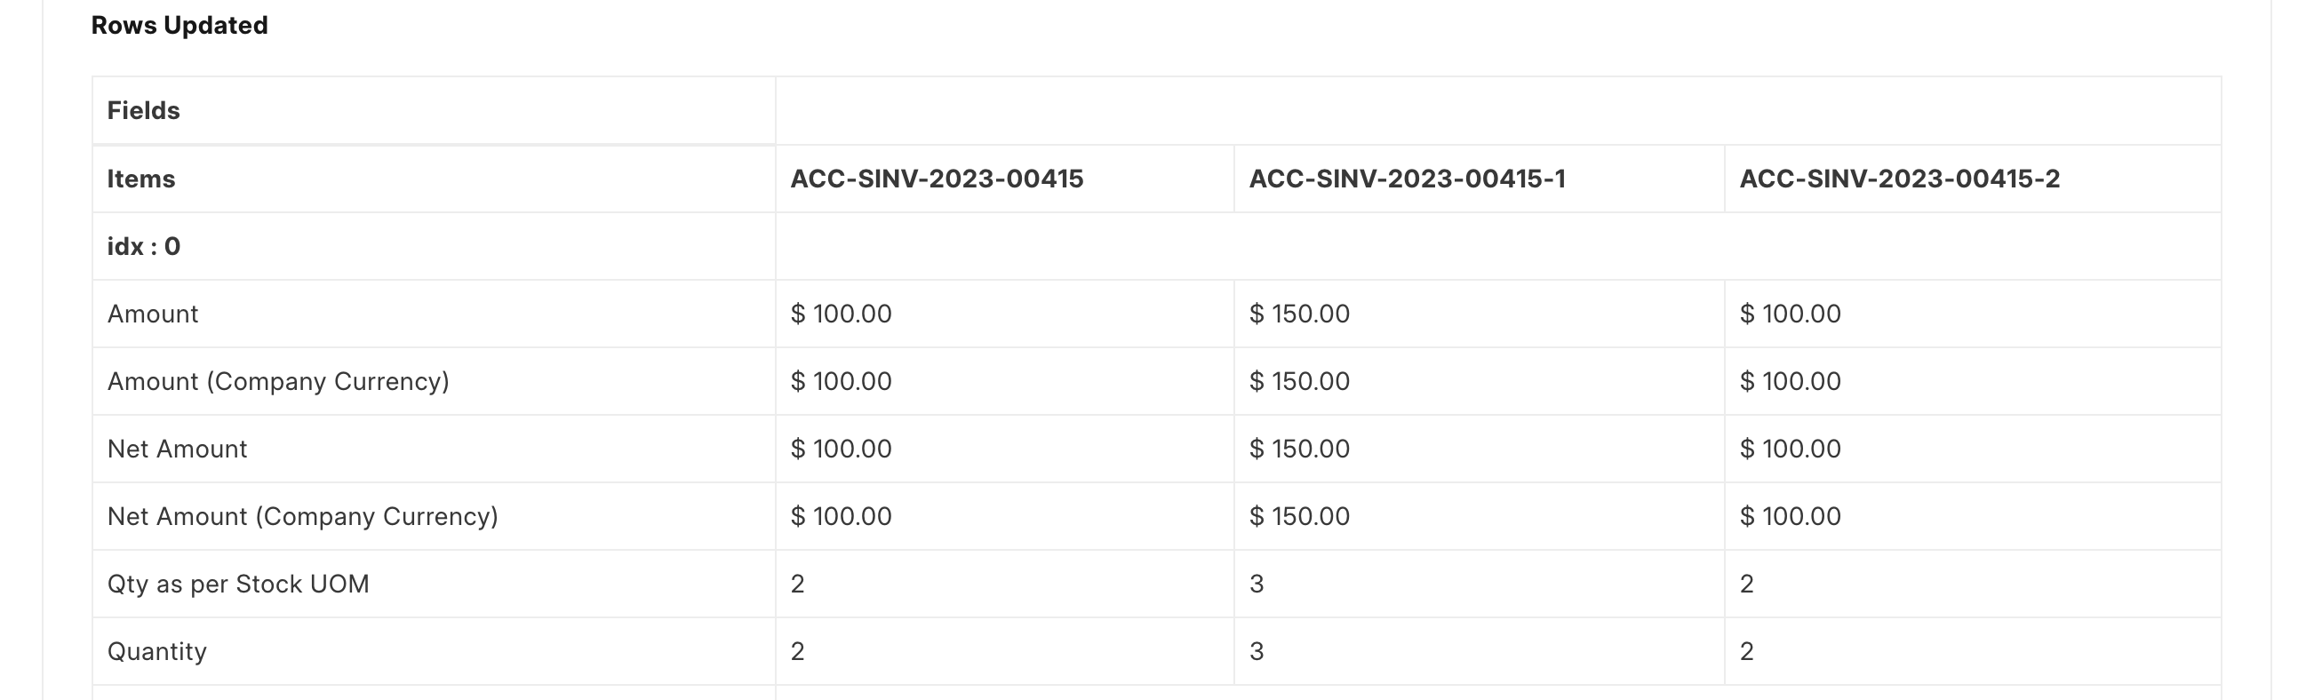Select the Net Amount row label

coord(177,448)
